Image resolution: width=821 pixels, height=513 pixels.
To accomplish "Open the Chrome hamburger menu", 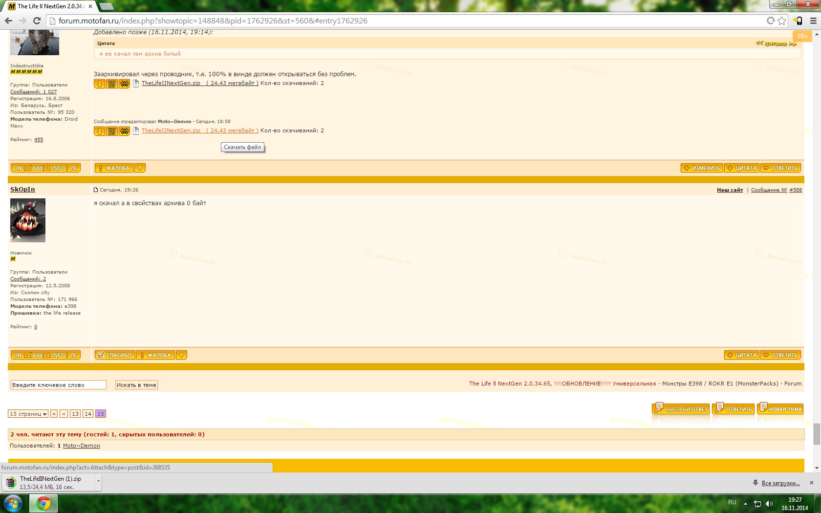I will point(813,21).
